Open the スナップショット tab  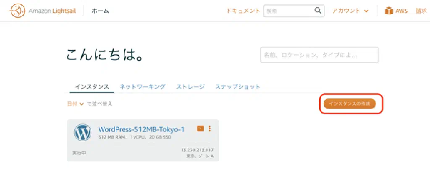pyautogui.click(x=238, y=87)
